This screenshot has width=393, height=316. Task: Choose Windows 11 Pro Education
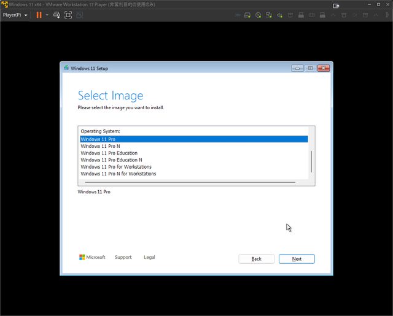[x=109, y=153]
